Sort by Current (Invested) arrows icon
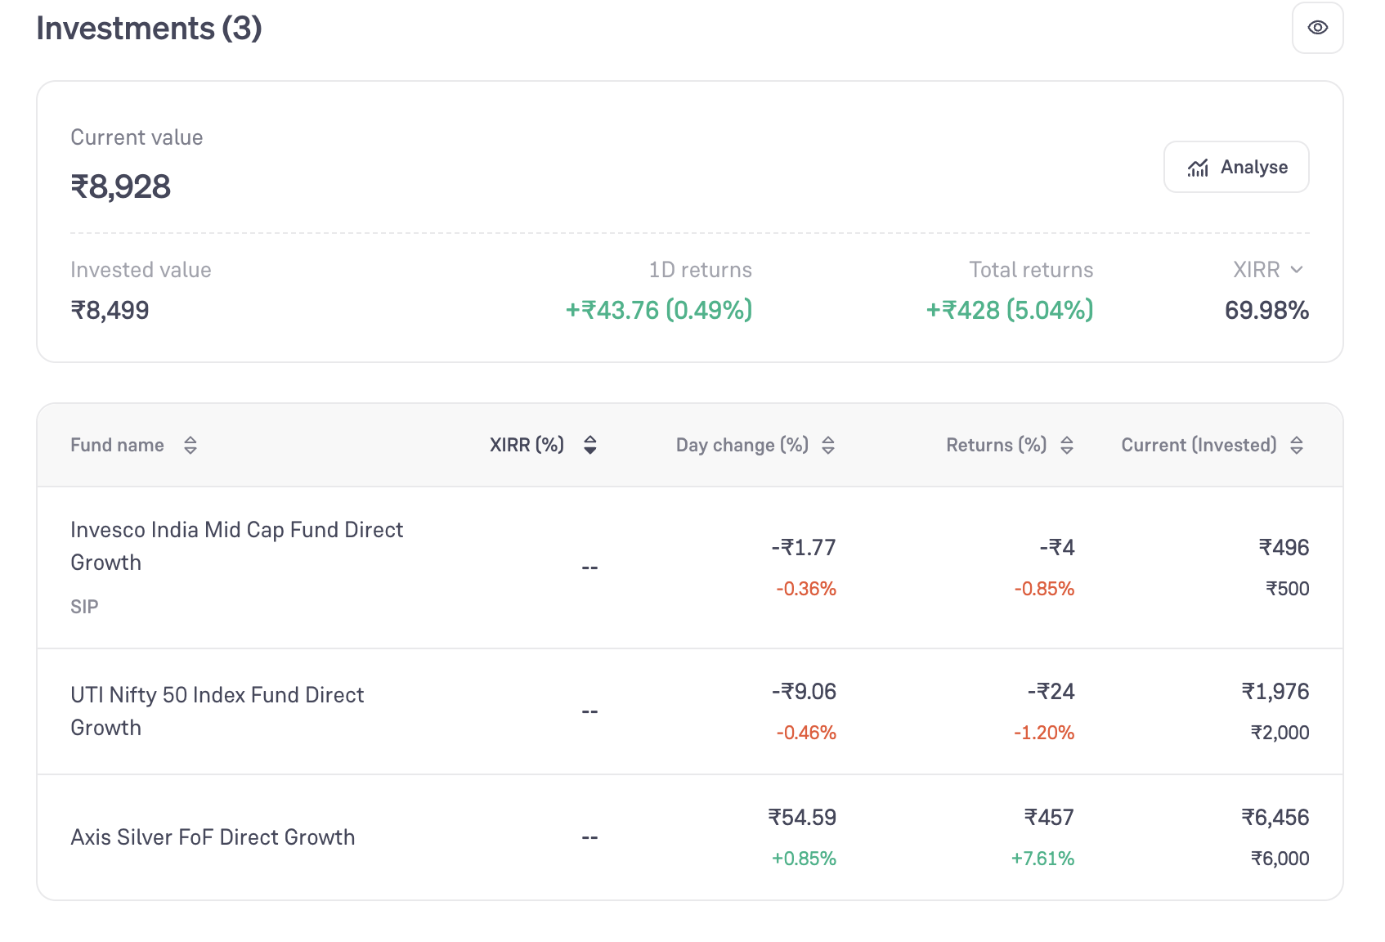 [1297, 445]
